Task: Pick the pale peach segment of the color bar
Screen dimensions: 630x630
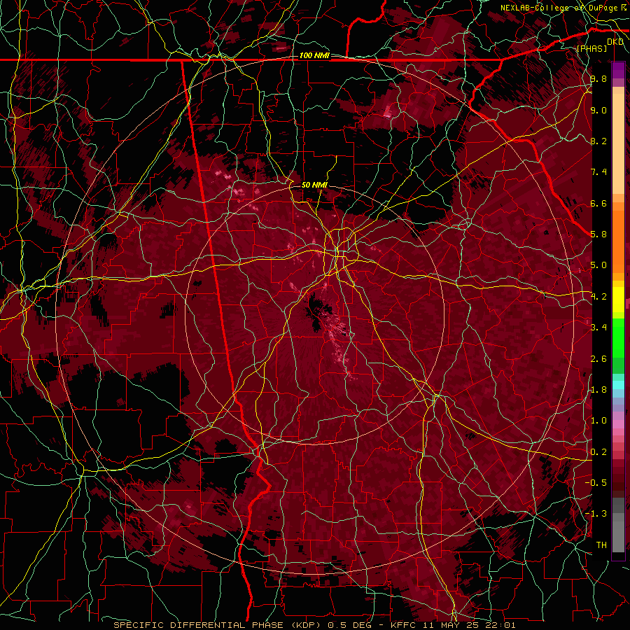Action: (x=618, y=143)
